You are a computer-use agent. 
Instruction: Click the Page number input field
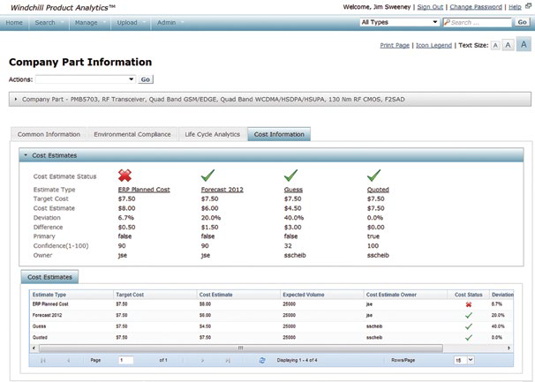[126, 360]
